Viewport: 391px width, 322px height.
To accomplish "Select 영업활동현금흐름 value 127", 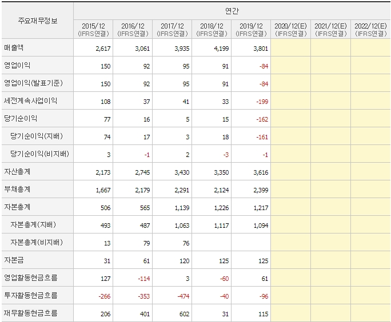I will pyautogui.click(x=106, y=279).
